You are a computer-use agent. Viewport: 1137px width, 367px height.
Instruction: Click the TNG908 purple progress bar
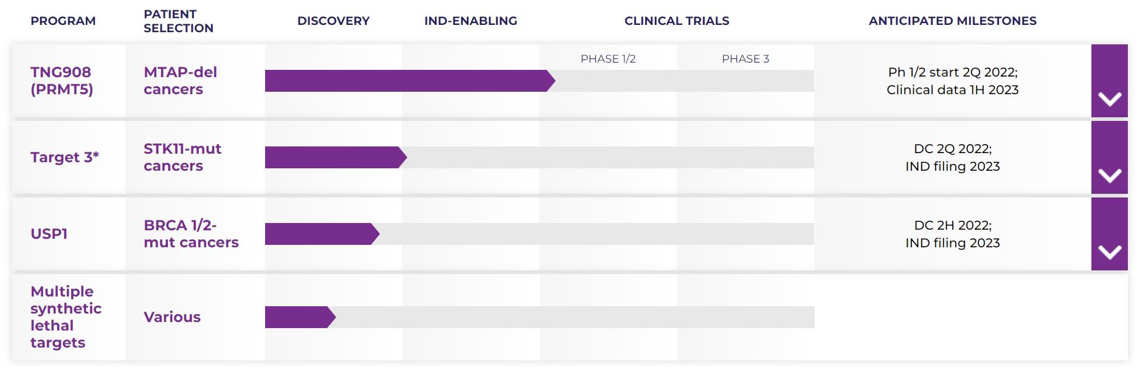407,81
